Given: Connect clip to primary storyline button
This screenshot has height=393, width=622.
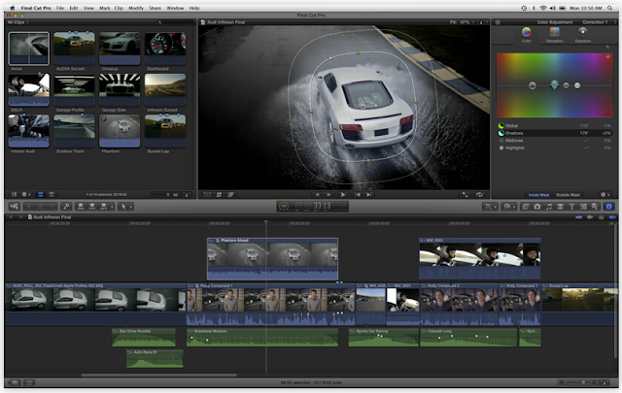Looking at the screenshot, I should coord(81,207).
